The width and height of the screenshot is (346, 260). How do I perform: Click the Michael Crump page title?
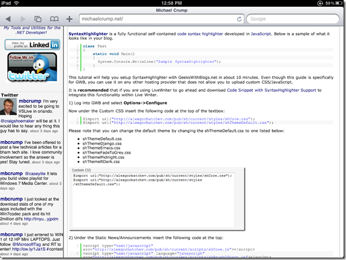click(x=172, y=10)
